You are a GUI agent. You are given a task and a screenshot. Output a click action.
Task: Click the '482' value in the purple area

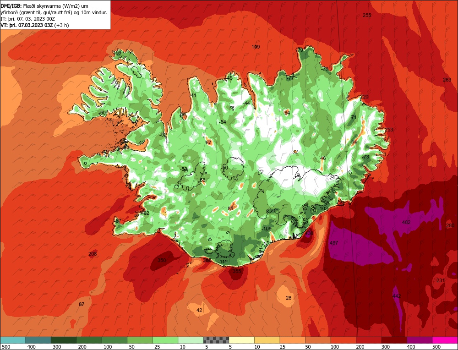(406, 222)
